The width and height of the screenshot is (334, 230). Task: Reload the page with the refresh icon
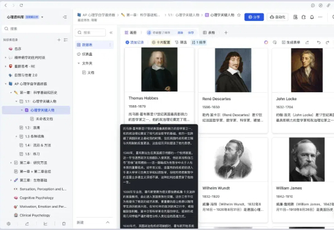coord(21,6)
